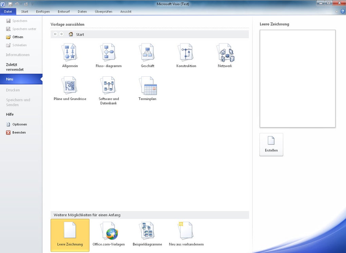Image resolution: width=346 pixels, height=253 pixels.
Task: Click Undo in quick access toolbar
Action: click(x=17, y=4)
